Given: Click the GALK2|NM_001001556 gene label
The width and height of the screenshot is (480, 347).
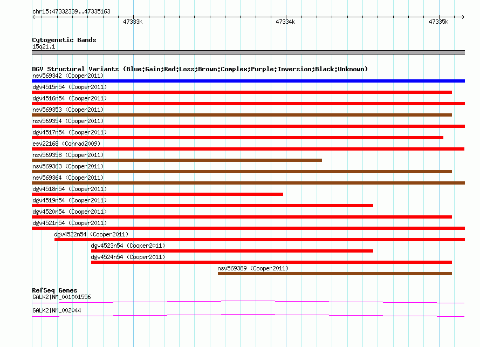Looking at the screenshot, I should 61,297.
